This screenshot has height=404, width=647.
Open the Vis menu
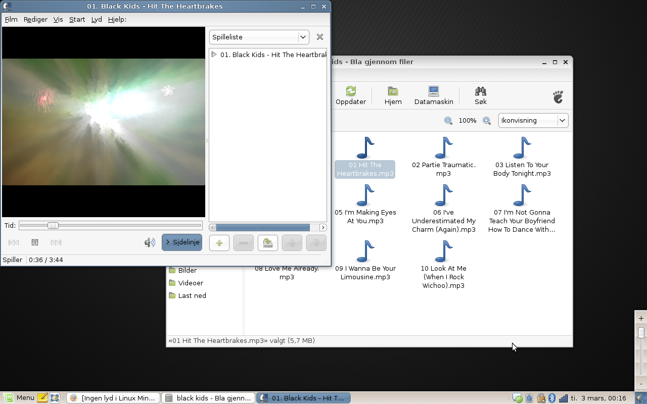pos(58,19)
